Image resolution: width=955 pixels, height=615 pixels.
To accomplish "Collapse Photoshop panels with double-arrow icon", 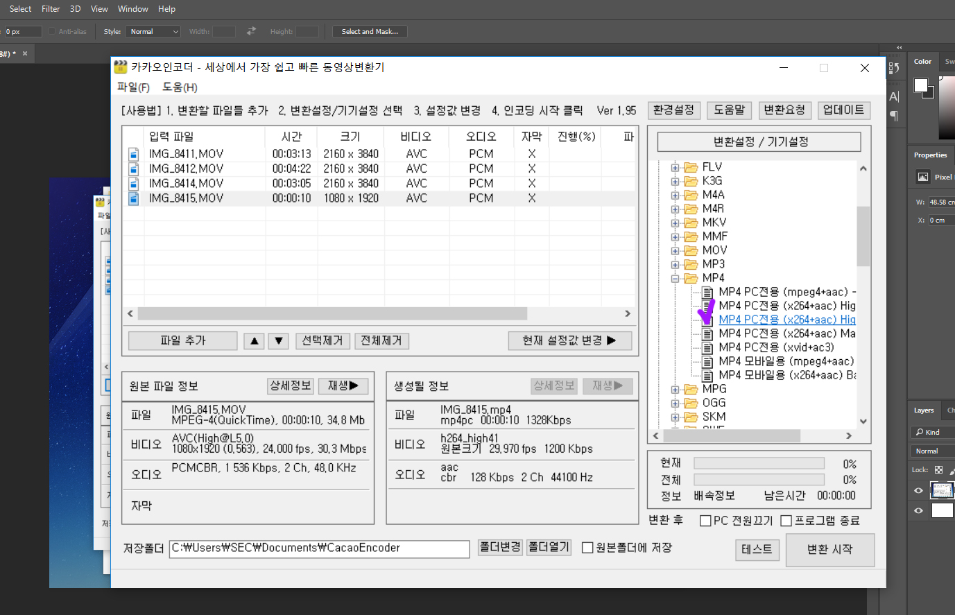I will (x=899, y=47).
